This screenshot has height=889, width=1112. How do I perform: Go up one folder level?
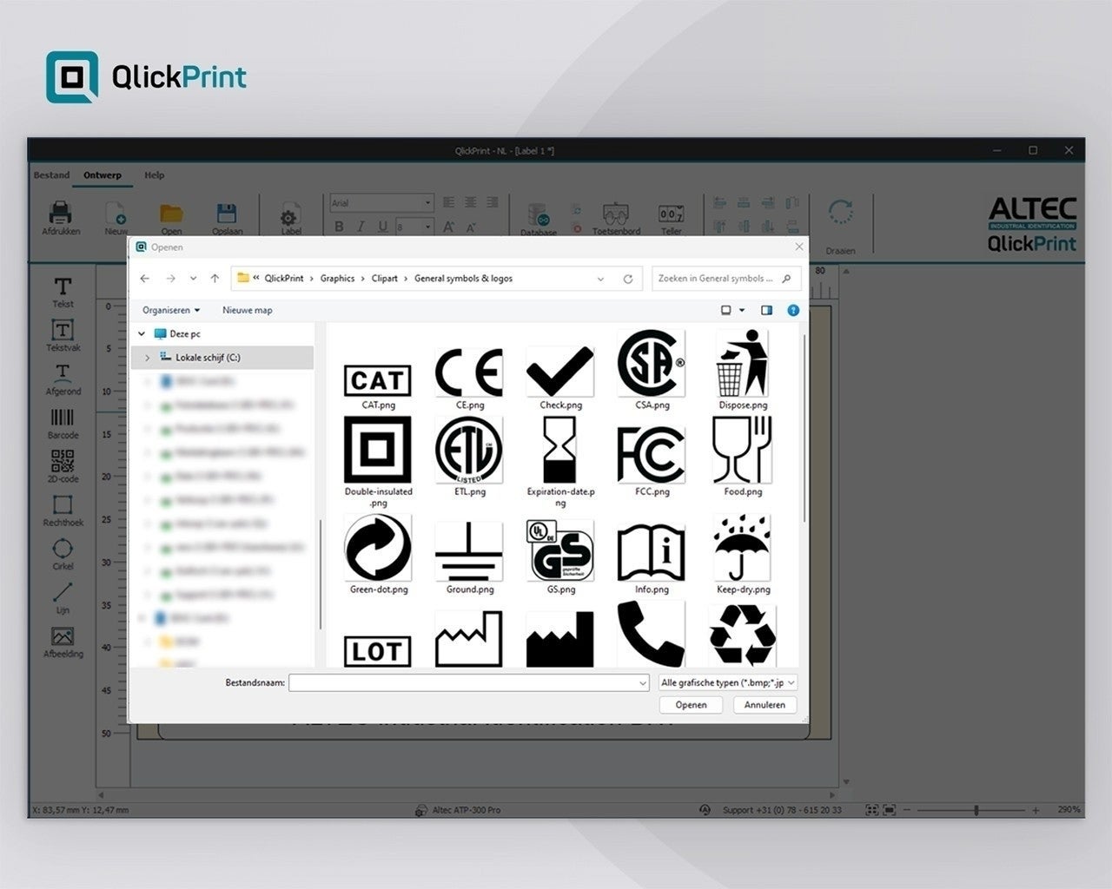[215, 279]
